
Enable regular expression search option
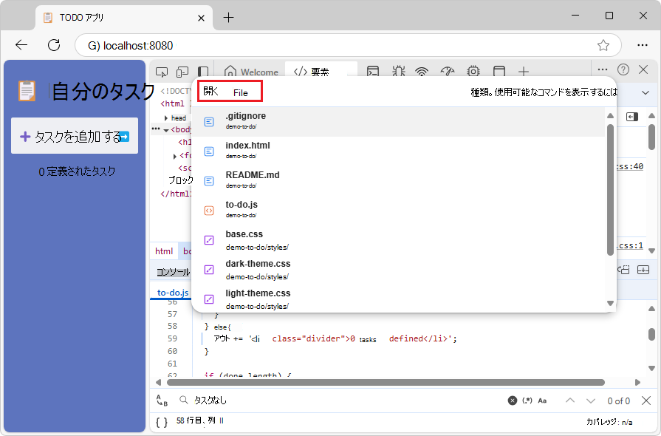(x=527, y=400)
